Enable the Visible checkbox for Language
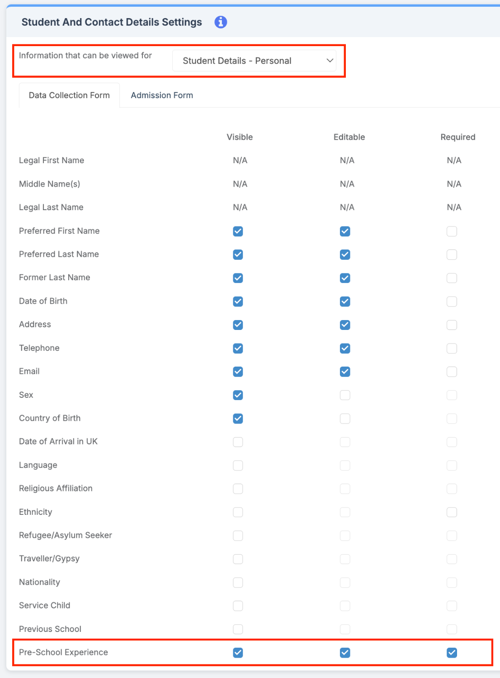 [x=238, y=465]
